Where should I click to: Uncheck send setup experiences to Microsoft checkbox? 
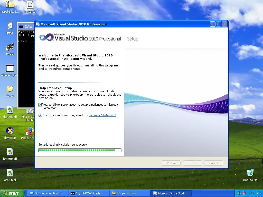(x=40, y=105)
